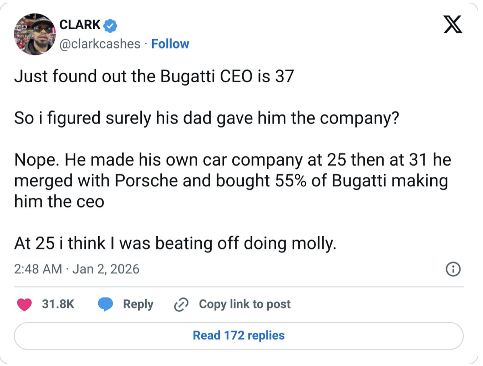Follow the clarkcashes account
Image resolution: width=483 pixels, height=366 pixels.
tap(170, 44)
